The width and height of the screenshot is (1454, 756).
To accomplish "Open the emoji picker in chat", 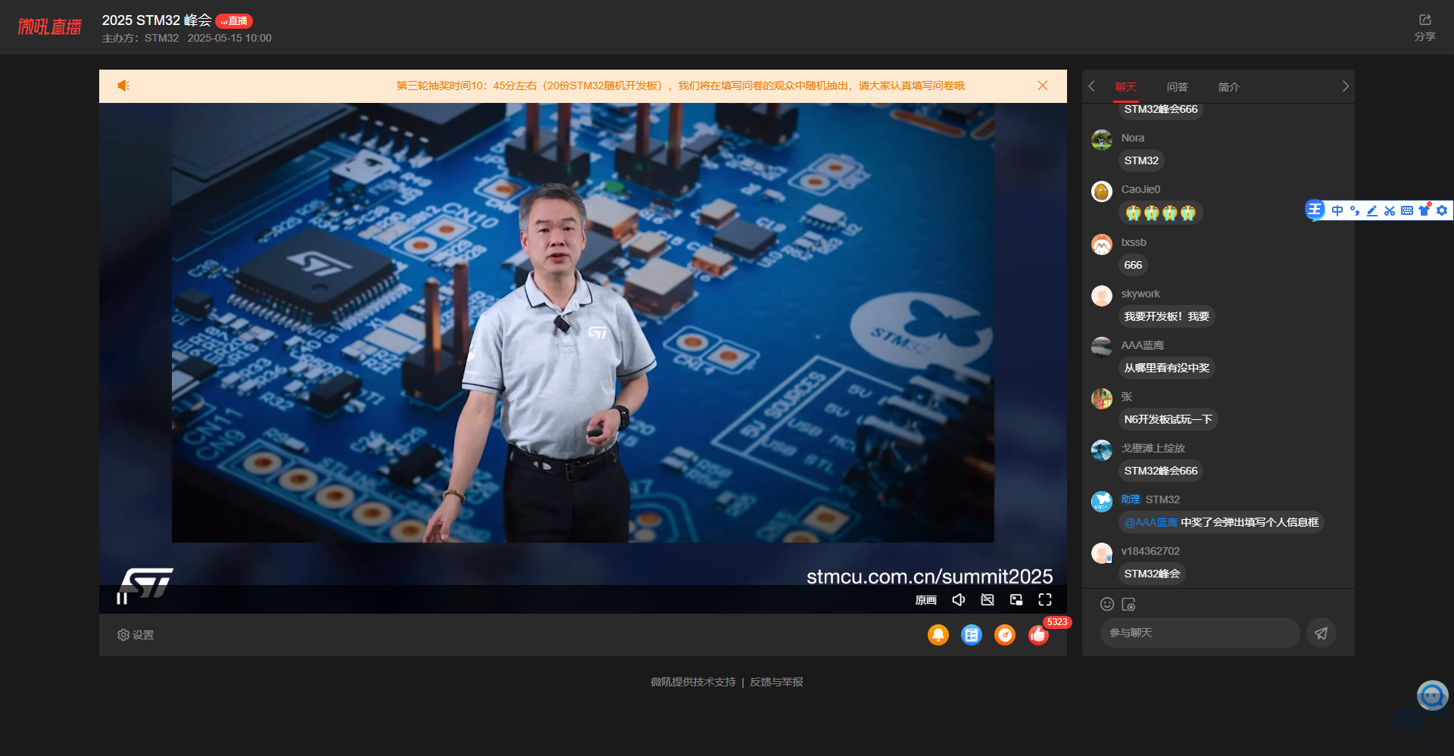I will point(1106,604).
